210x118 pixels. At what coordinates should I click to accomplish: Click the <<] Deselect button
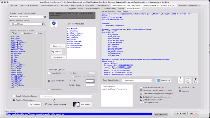pyautogui.click(x=58, y=57)
